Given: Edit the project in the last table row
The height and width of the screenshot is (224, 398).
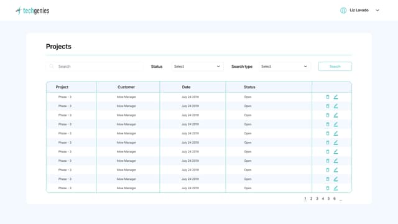Looking at the screenshot, I should pos(336,189).
